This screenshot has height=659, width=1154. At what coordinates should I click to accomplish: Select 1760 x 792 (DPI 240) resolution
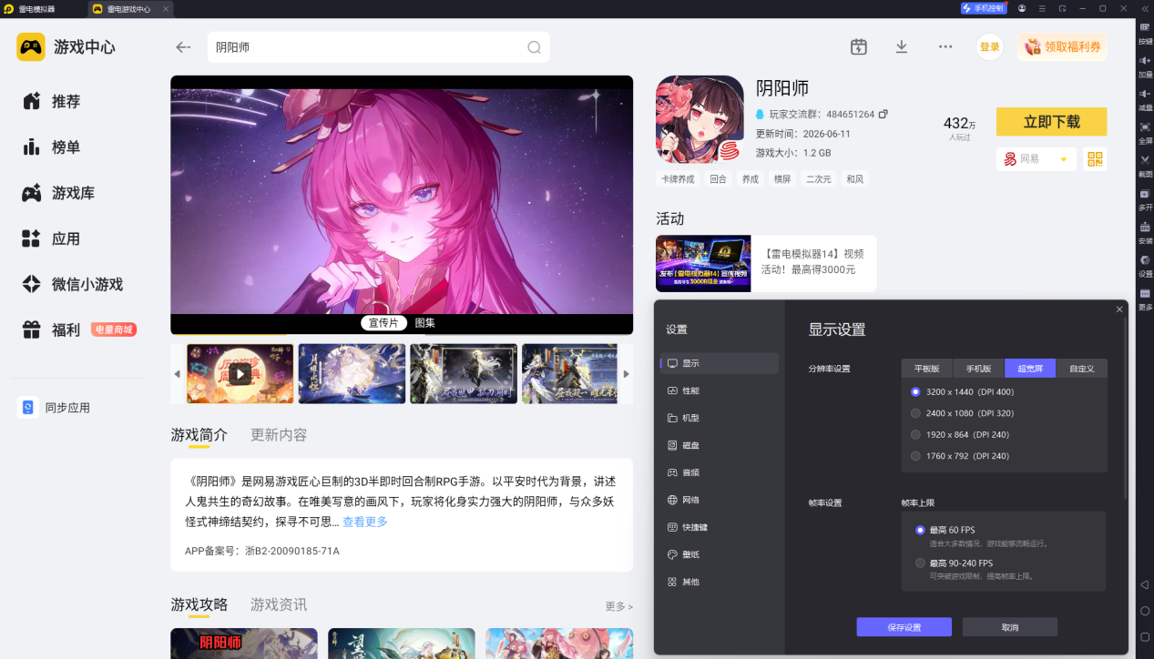pyautogui.click(x=960, y=456)
